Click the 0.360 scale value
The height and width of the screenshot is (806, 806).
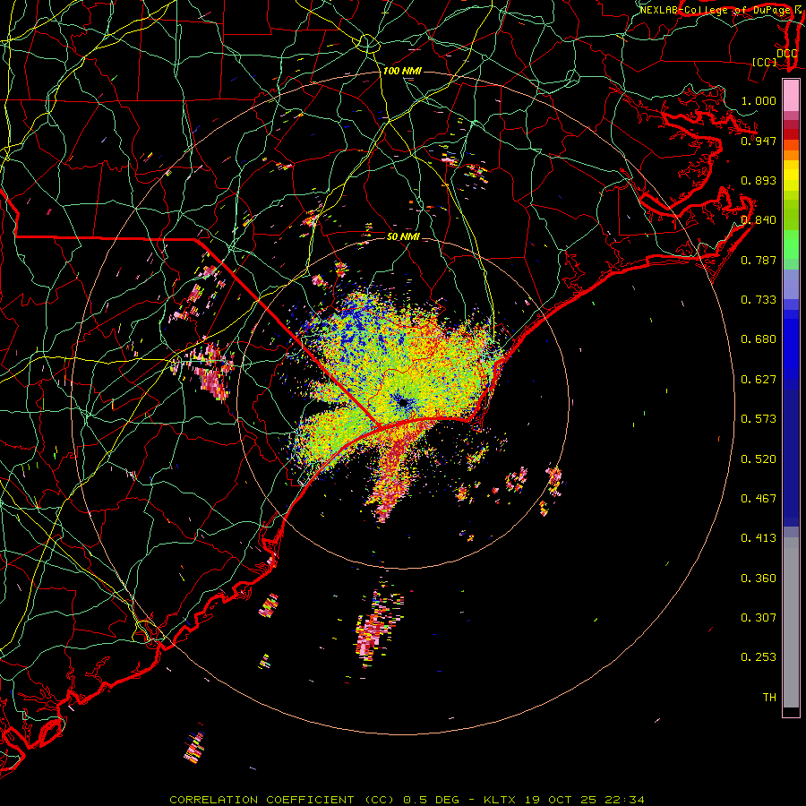tap(759, 579)
